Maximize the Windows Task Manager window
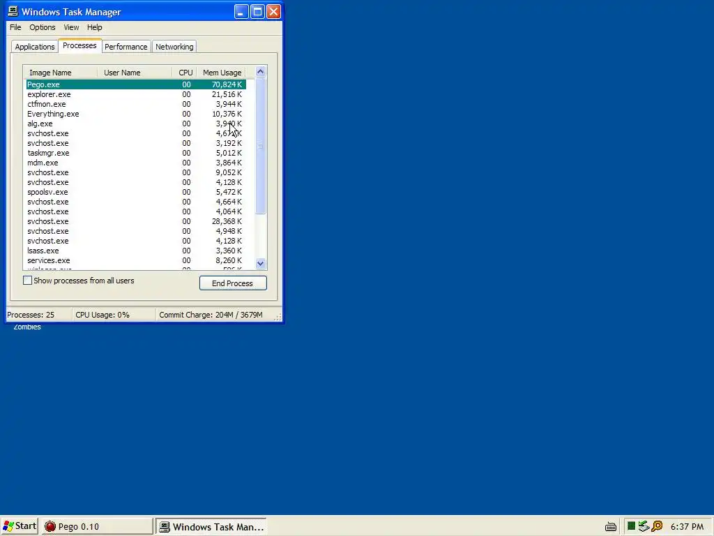Image resolution: width=714 pixels, height=536 pixels. (257, 12)
